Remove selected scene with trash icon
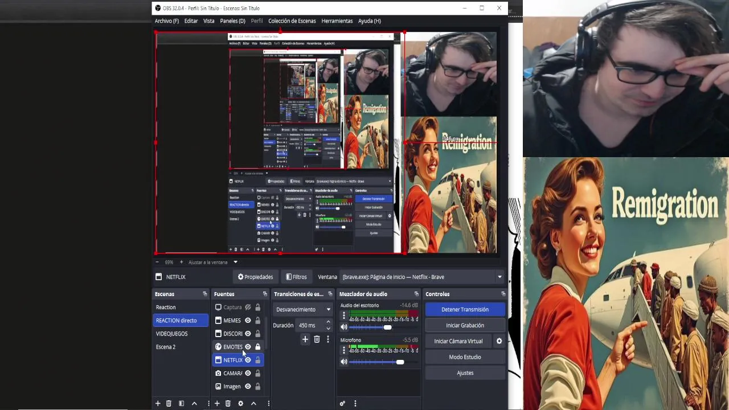This screenshot has height=410, width=729. point(169,403)
